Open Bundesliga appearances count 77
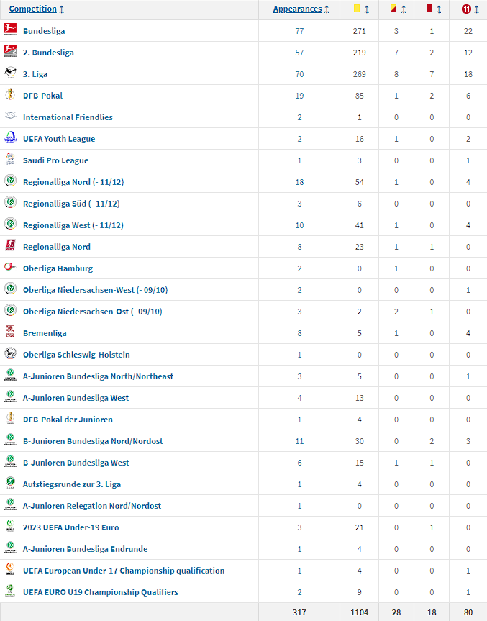487x621 pixels. click(x=299, y=31)
